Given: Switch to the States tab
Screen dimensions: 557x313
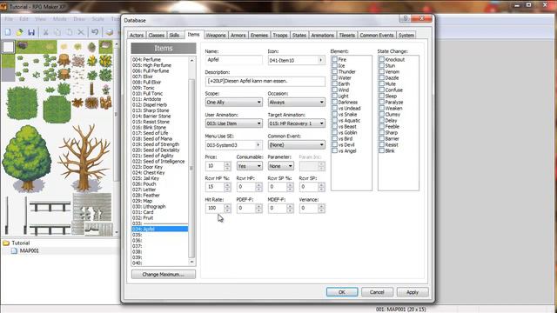Looking at the screenshot, I should (x=299, y=35).
